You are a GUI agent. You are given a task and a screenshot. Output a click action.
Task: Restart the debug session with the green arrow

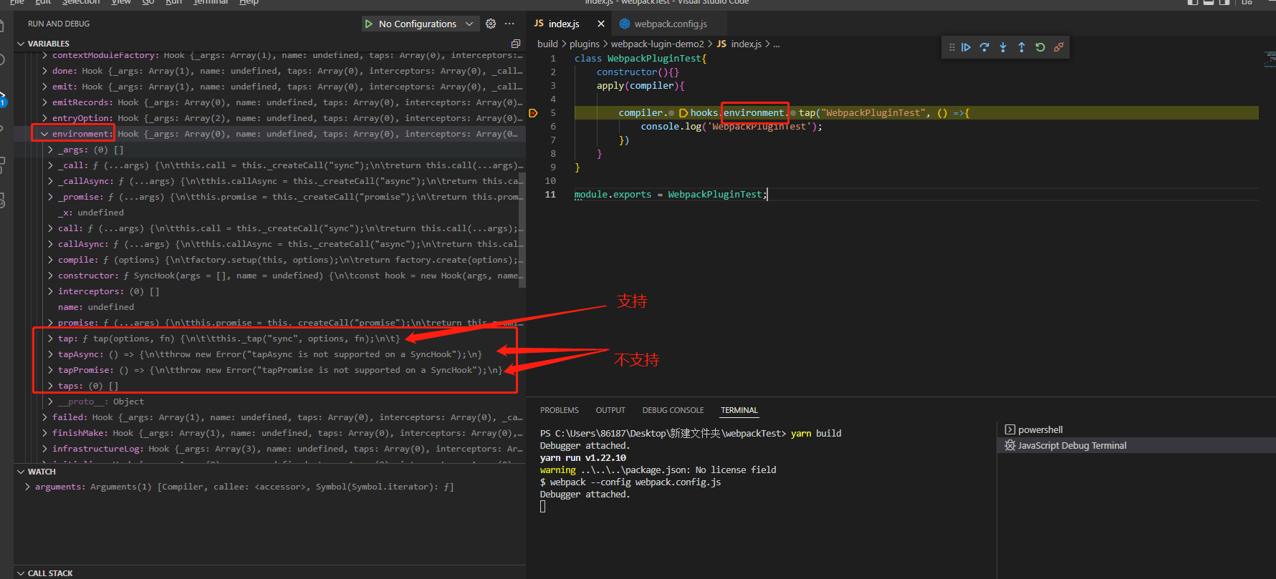tap(1040, 47)
